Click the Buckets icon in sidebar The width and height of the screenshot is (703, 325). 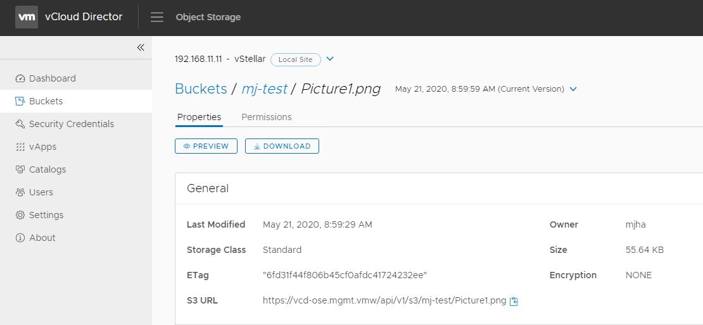coord(20,101)
